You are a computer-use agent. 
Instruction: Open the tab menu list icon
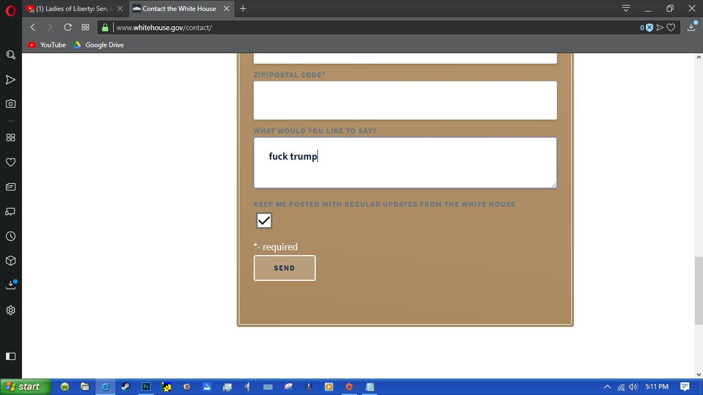626,8
